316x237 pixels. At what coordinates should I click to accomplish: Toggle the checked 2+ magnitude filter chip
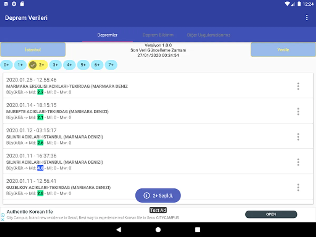[x=38, y=65]
